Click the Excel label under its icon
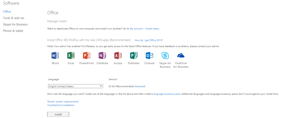The image size is (281, 118). (x=71, y=63)
